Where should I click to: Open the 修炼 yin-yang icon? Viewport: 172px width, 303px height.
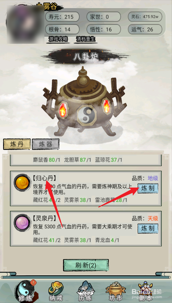[26, 291]
